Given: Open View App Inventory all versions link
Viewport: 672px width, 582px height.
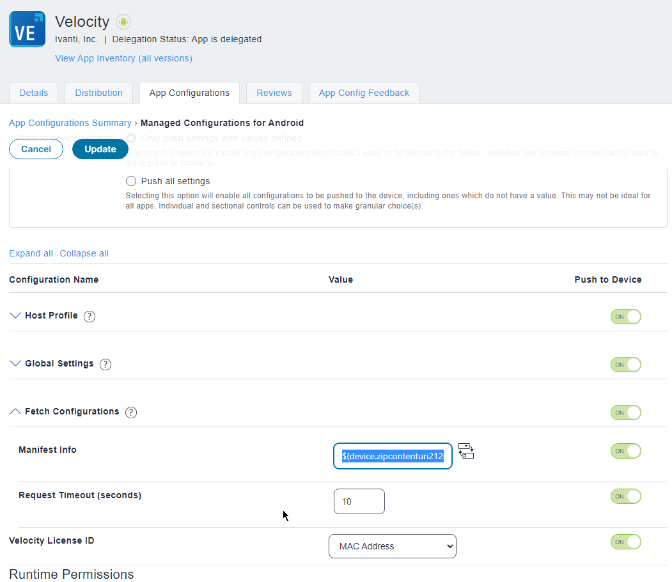Looking at the screenshot, I should pos(123,58).
